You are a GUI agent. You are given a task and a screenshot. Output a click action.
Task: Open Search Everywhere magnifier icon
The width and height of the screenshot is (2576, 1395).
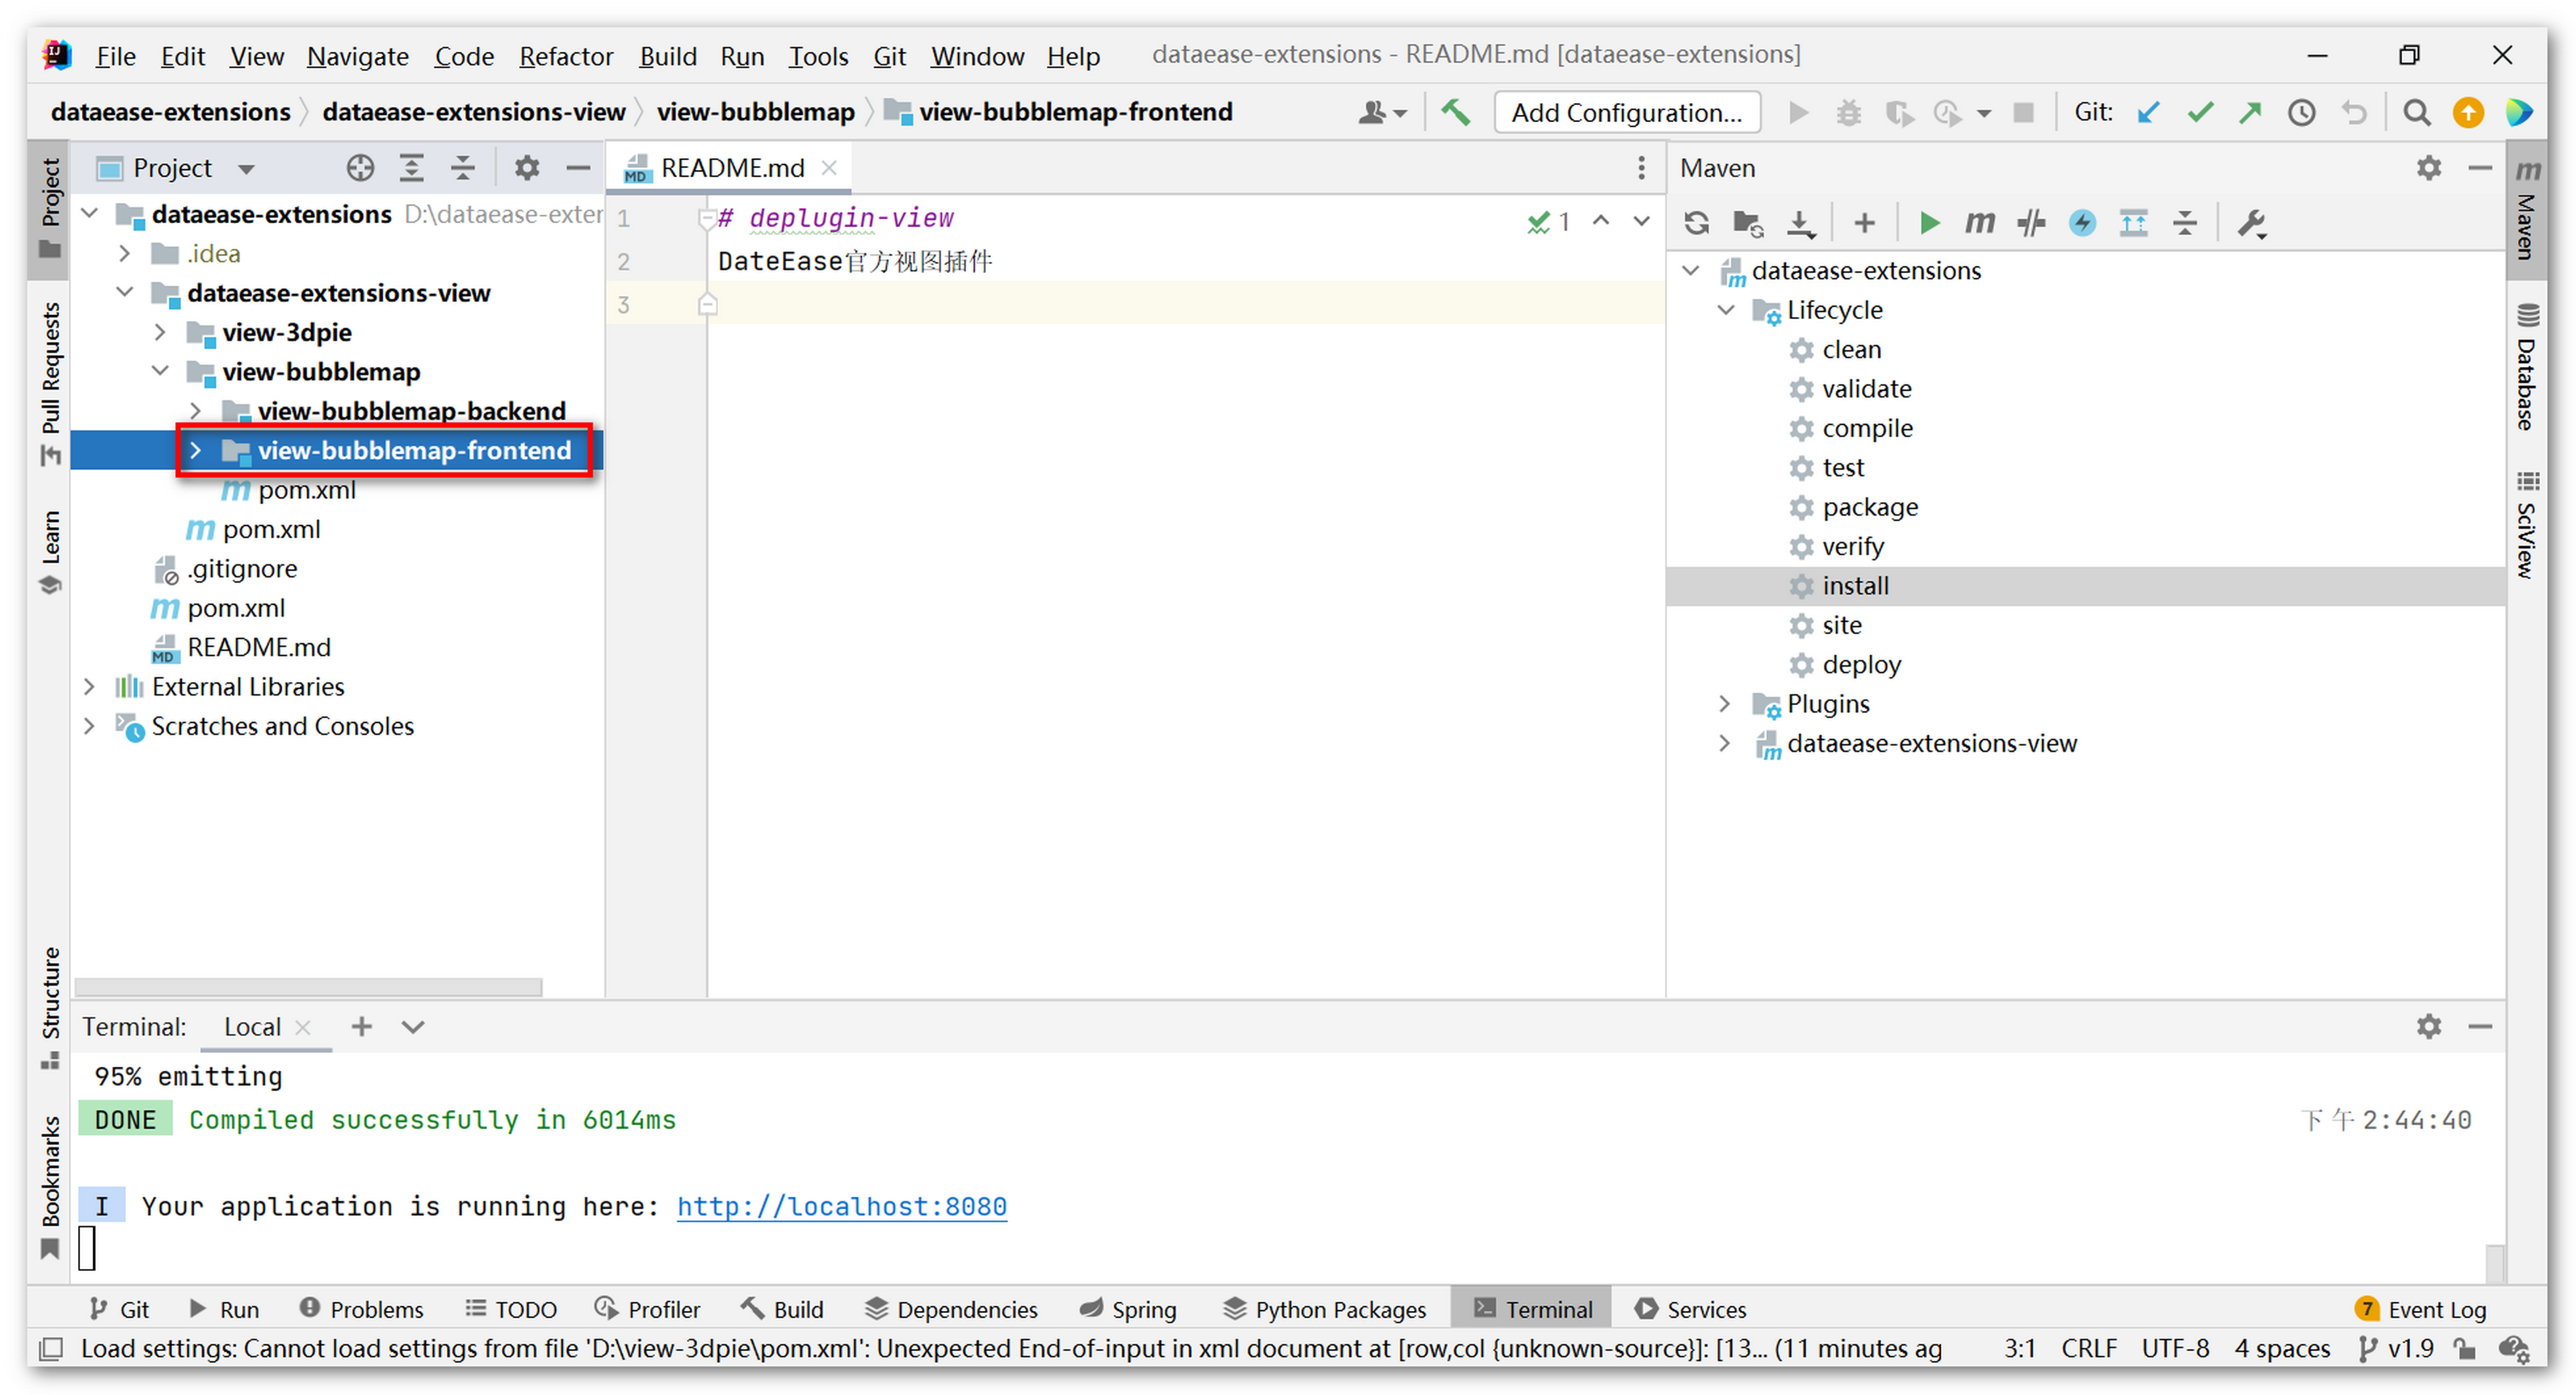click(x=2416, y=112)
